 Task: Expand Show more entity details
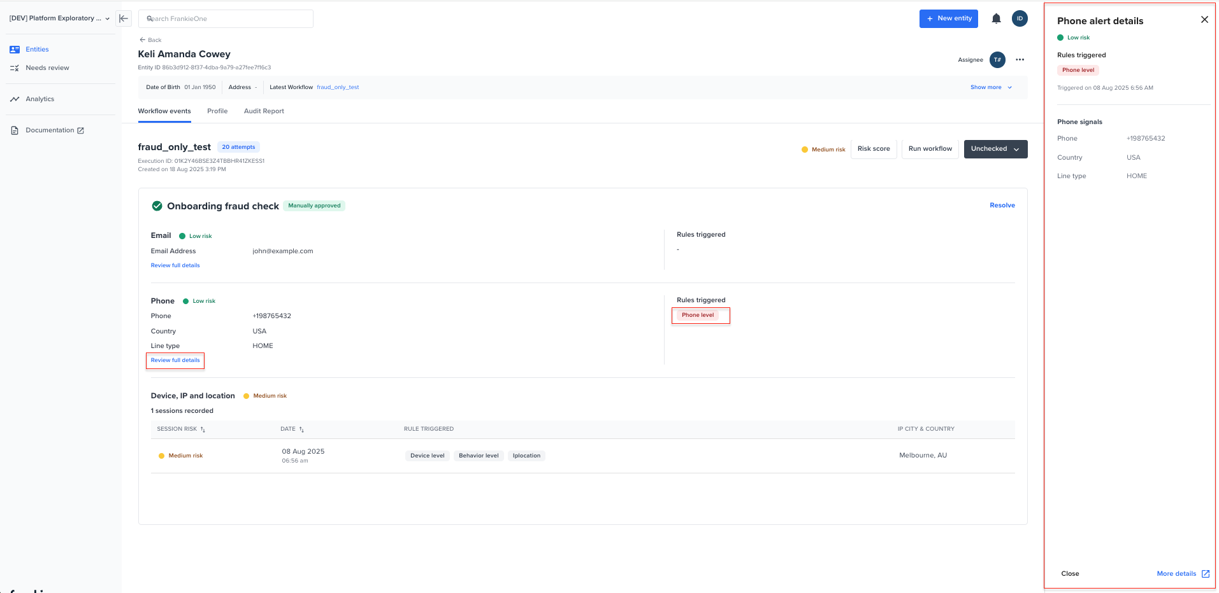point(990,88)
